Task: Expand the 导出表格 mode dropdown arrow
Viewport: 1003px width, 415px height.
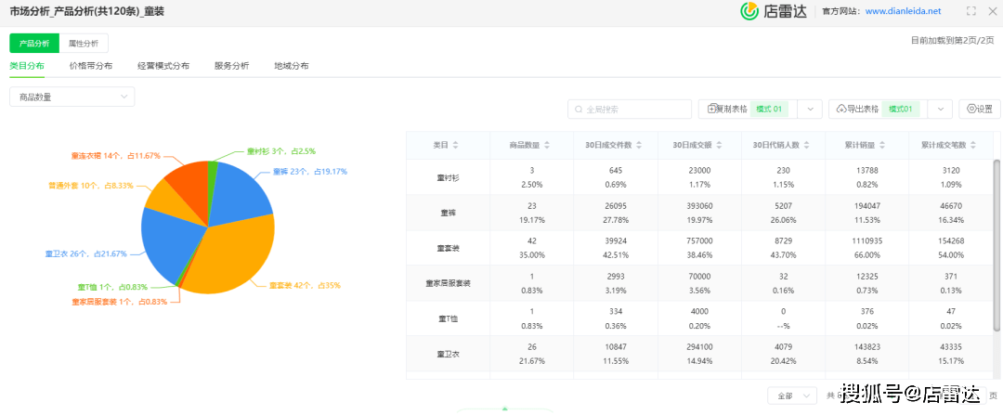Action: (939, 109)
